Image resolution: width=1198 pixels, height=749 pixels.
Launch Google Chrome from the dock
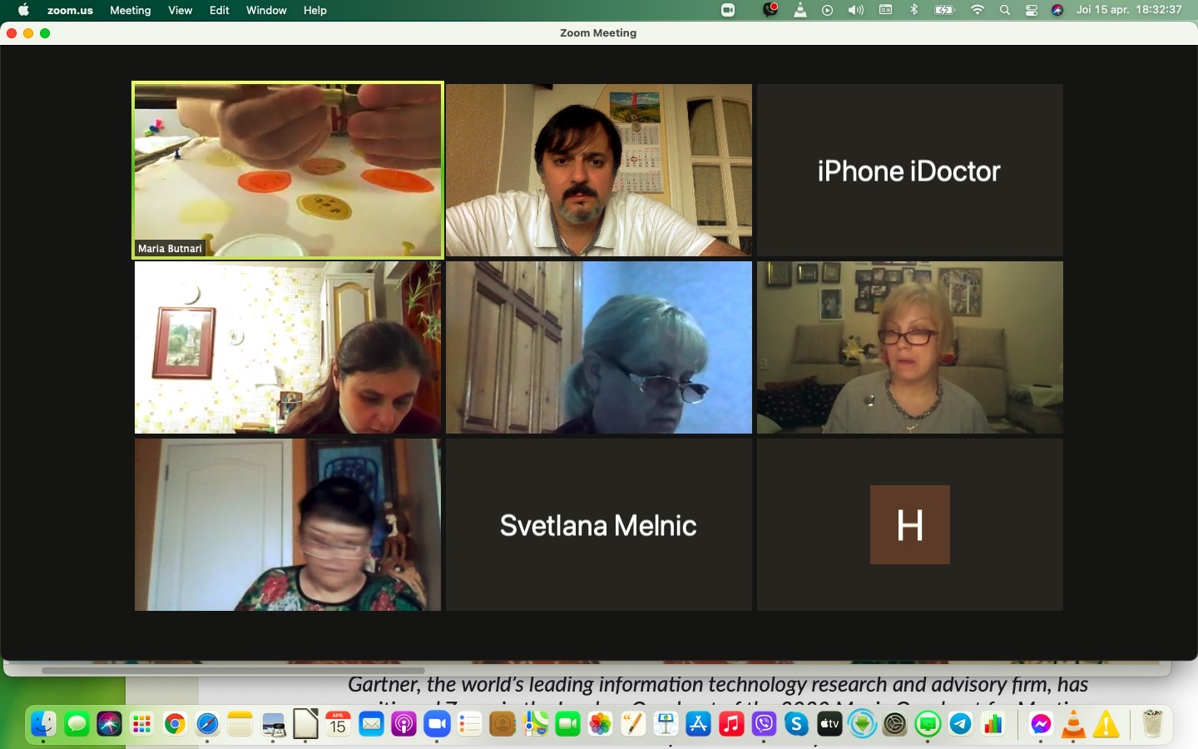pos(175,725)
